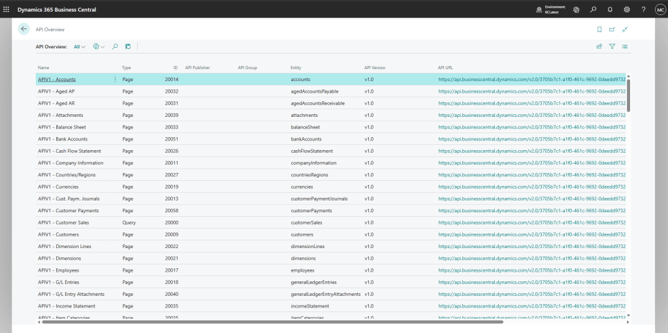This screenshot has height=333, width=668.
Task: Open the Settings gear
Action: click(627, 9)
